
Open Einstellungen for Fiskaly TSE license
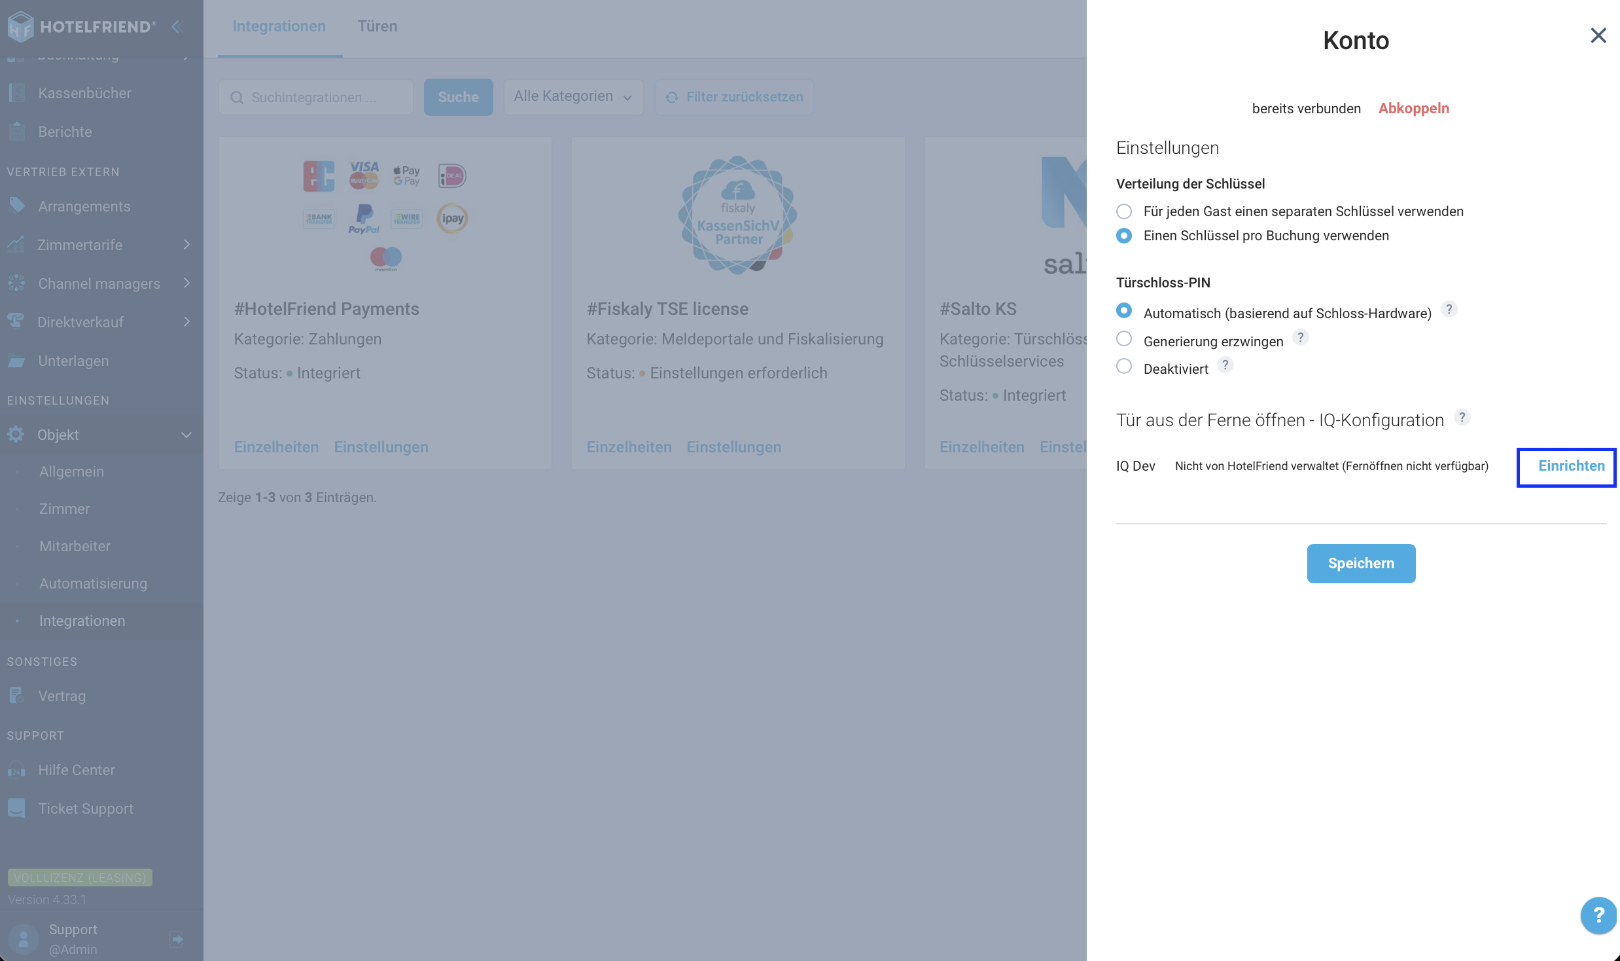(x=733, y=447)
